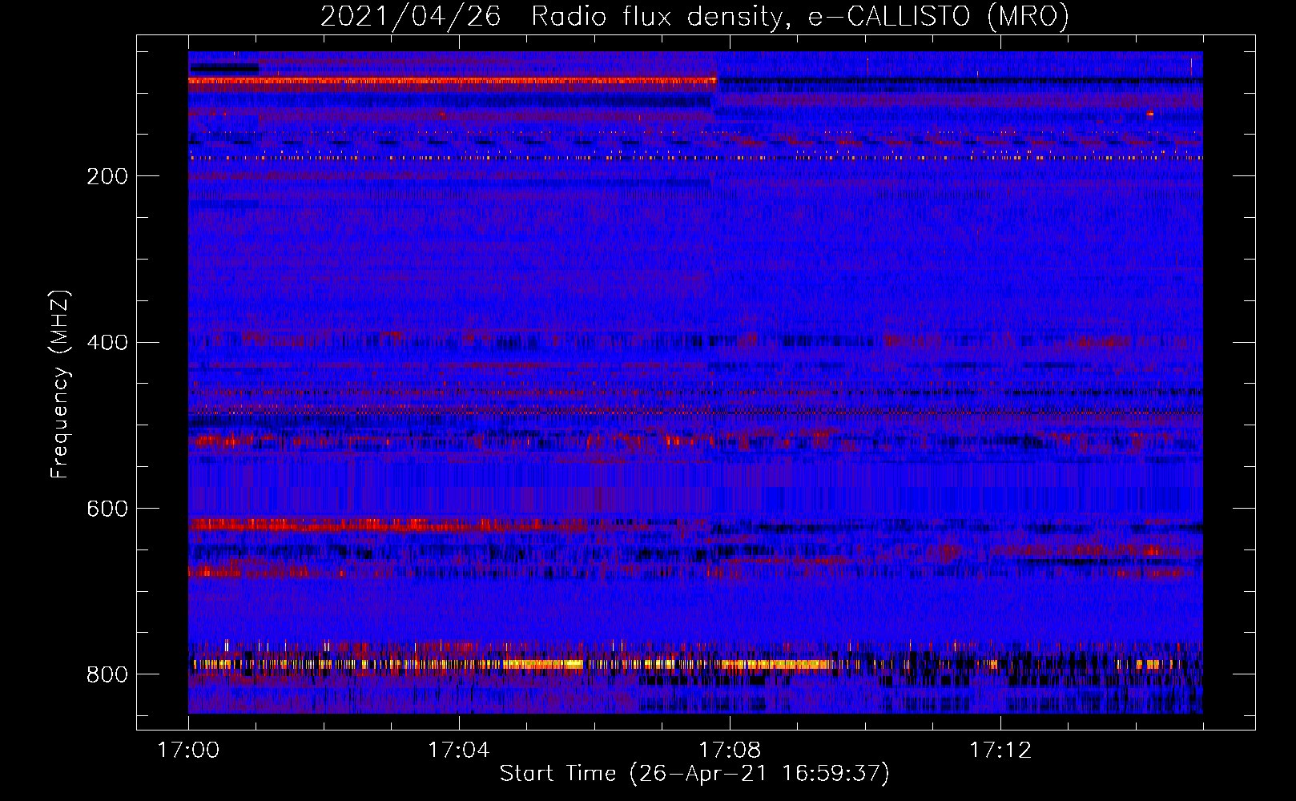Image resolution: width=1296 pixels, height=801 pixels.
Task: Click the 200 frequency tick label
Action: pyautogui.click(x=107, y=176)
